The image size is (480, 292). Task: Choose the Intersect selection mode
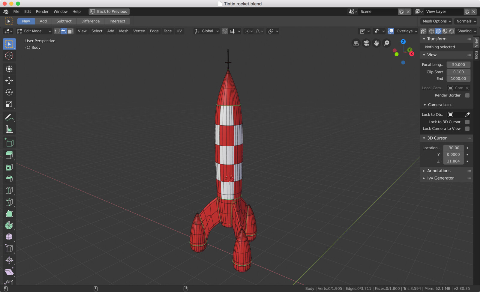[x=117, y=21]
